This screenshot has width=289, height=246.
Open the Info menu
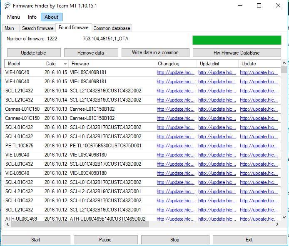(x=32, y=17)
